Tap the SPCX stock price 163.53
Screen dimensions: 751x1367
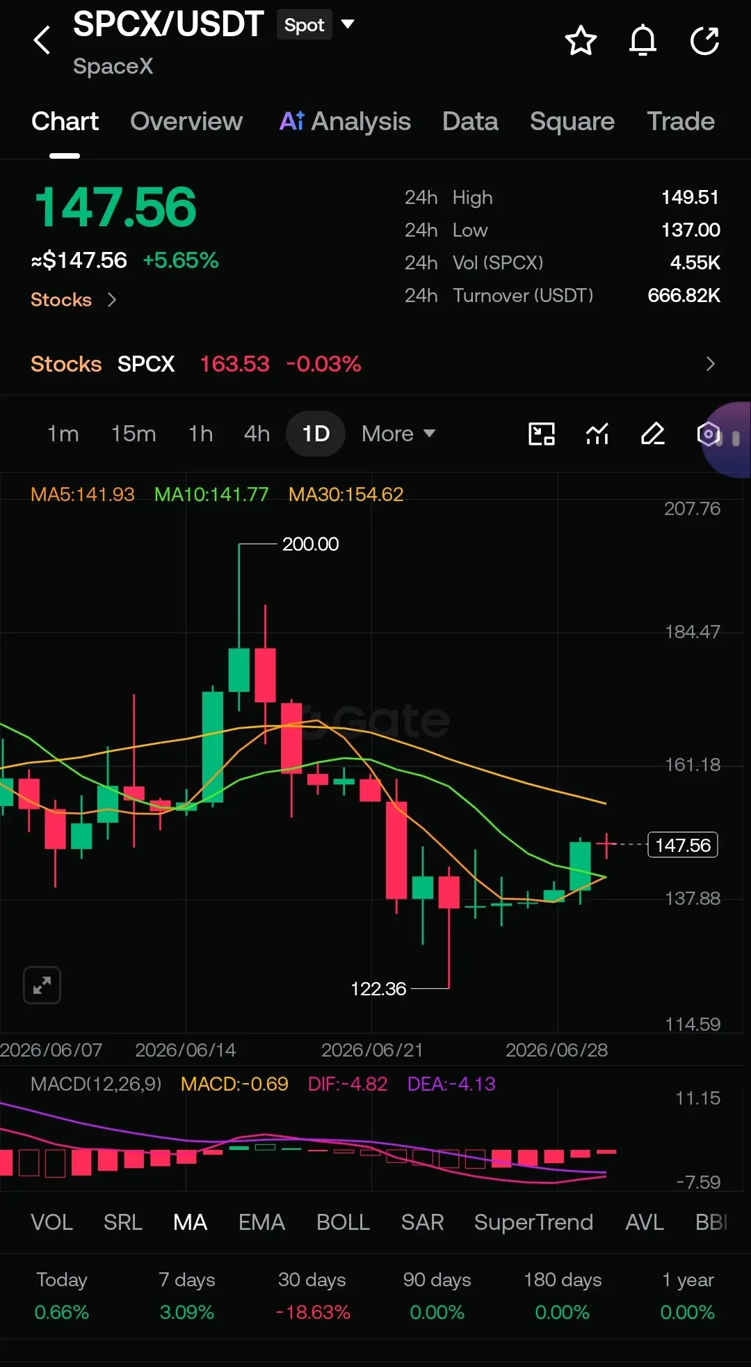pyautogui.click(x=234, y=364)
